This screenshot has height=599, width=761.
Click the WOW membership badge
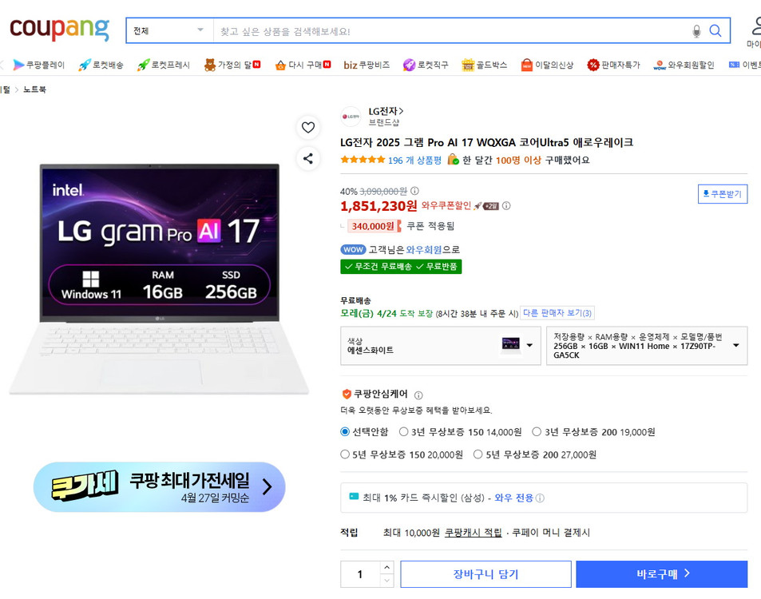pos(353,249)
